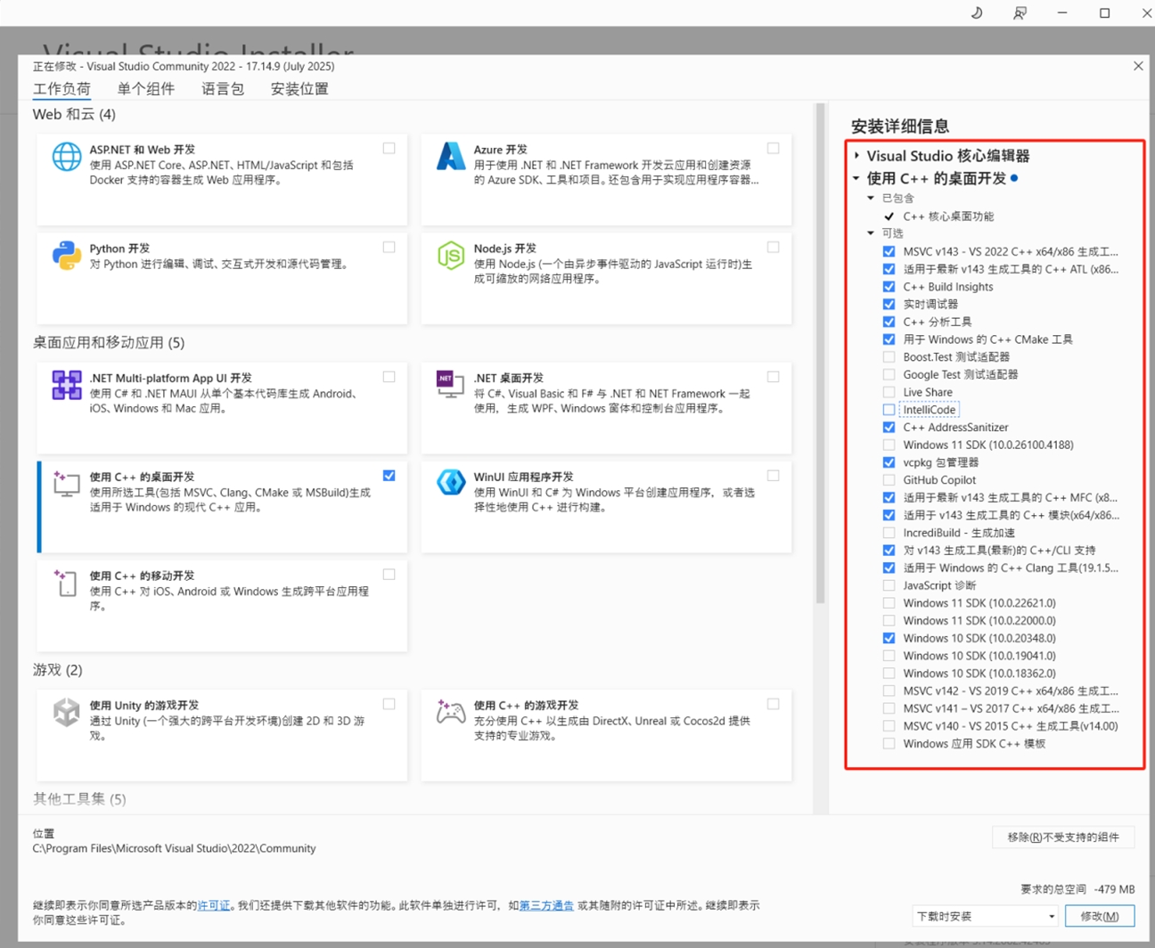The width and height of the screenshot is (1155, 948).
Task: Click the .NET Multi-platform App UI icon
Action: point(67,385)
